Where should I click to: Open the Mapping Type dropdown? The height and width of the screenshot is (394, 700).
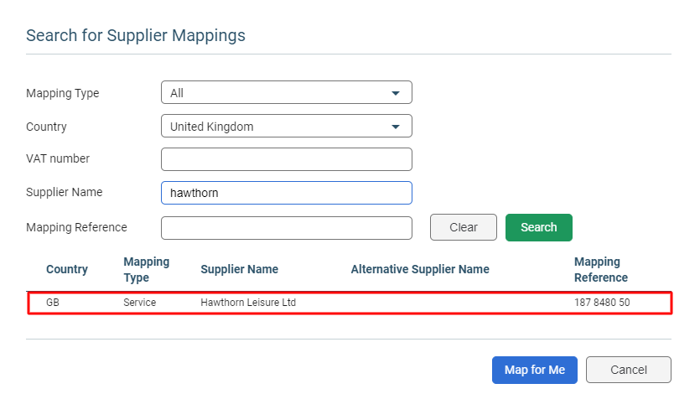pyautogui.click(x=286, y=92)
